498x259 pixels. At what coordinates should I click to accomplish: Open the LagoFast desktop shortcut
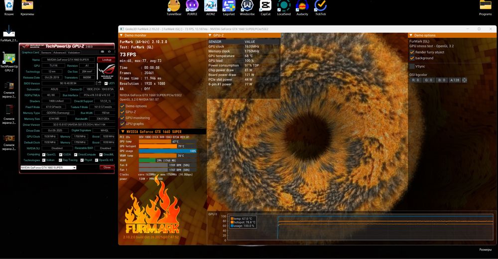point(229,8)
